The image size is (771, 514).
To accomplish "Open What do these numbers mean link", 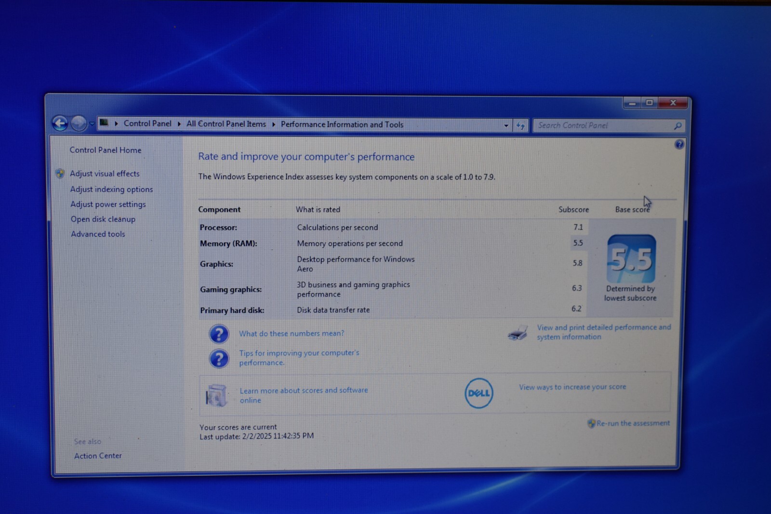I will pyautogui.click(x=292, y=333).
